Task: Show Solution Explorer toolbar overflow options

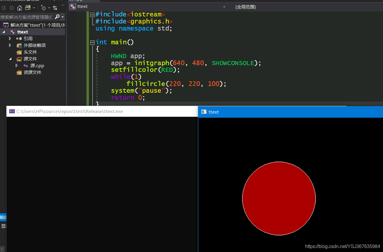Action: tap(63, 6)
